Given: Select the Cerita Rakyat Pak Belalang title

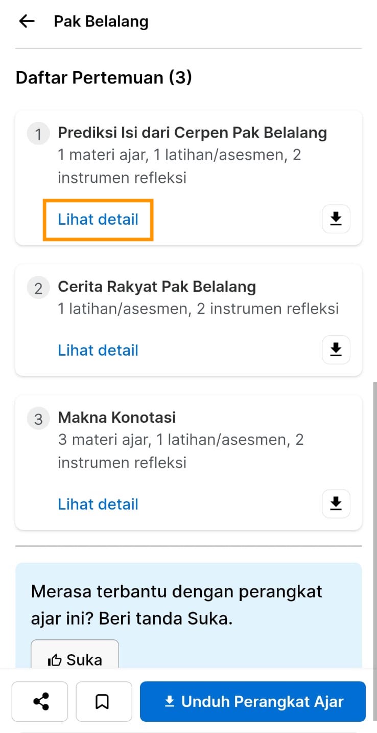Looking at the screenshot, I should point(157,287).
